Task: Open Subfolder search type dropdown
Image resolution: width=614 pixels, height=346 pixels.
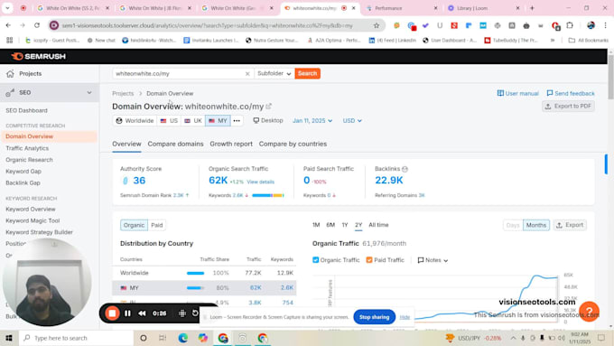Action: coord(274,73)
